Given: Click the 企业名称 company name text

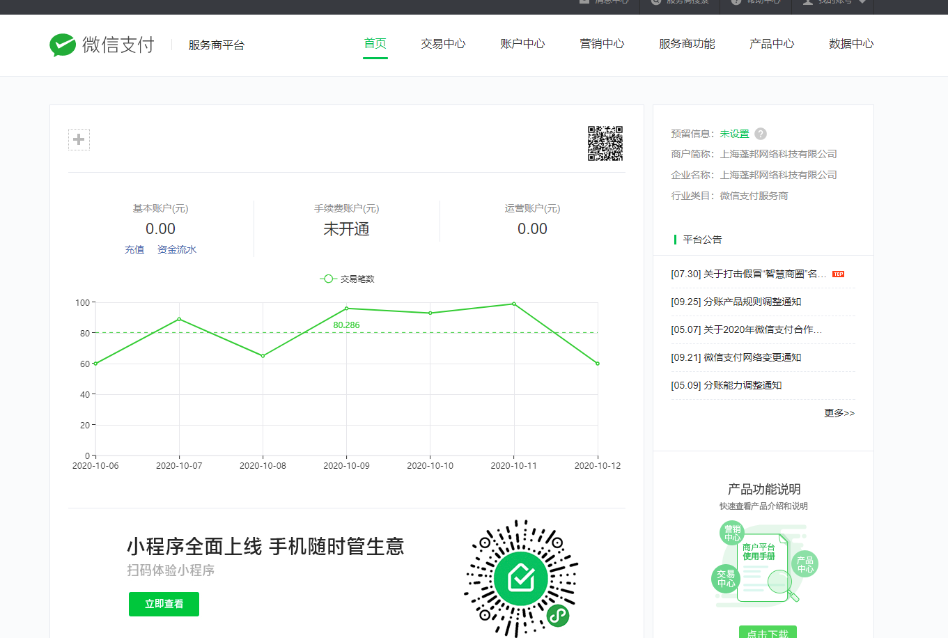Looking at the screenshot, I should pos(778,175).
